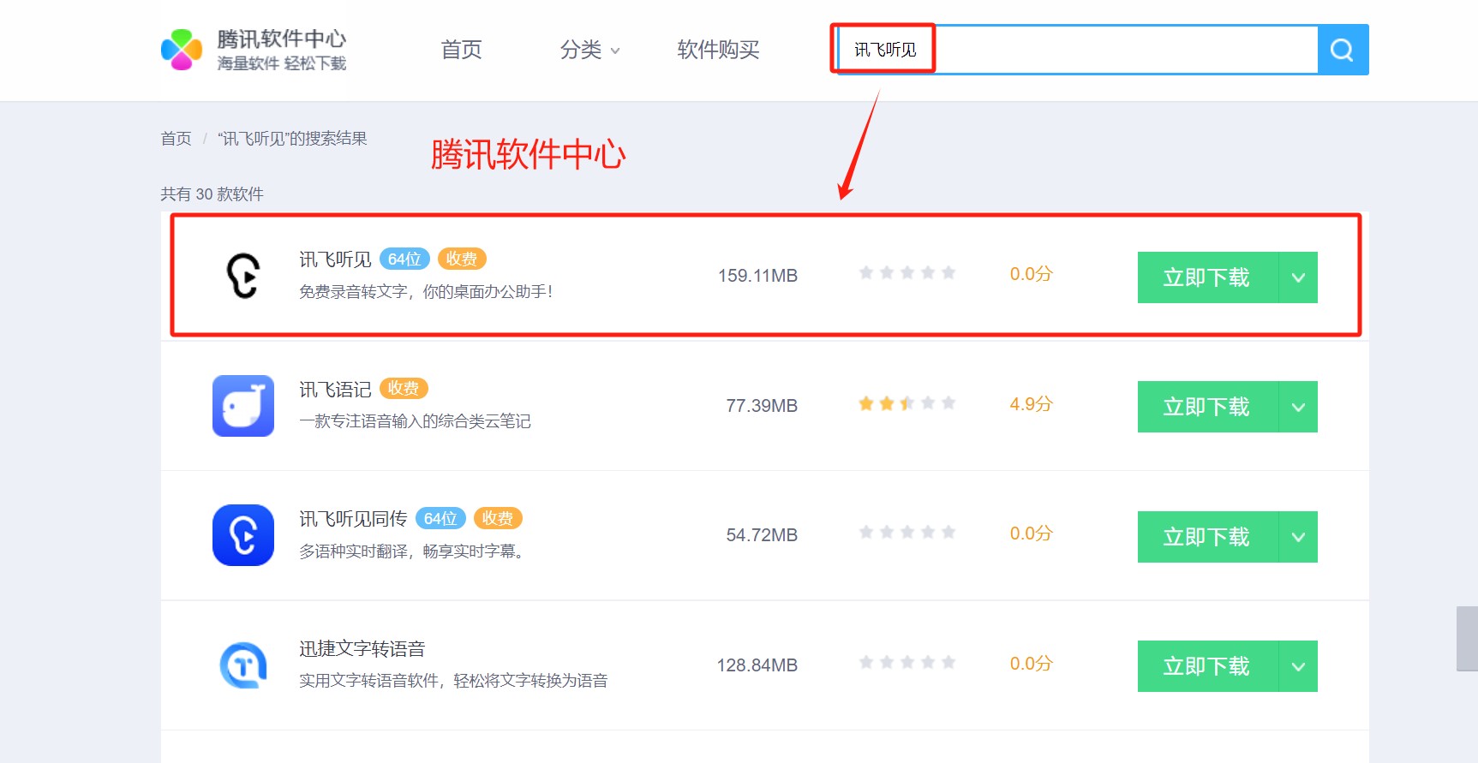Open the 讯飞听见同传 blue app icon
Viewport: 1478px width, 763px height.
tap(243, 535)
